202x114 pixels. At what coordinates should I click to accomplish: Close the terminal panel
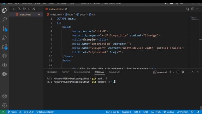pyautogui.click(x=198, y=72)
